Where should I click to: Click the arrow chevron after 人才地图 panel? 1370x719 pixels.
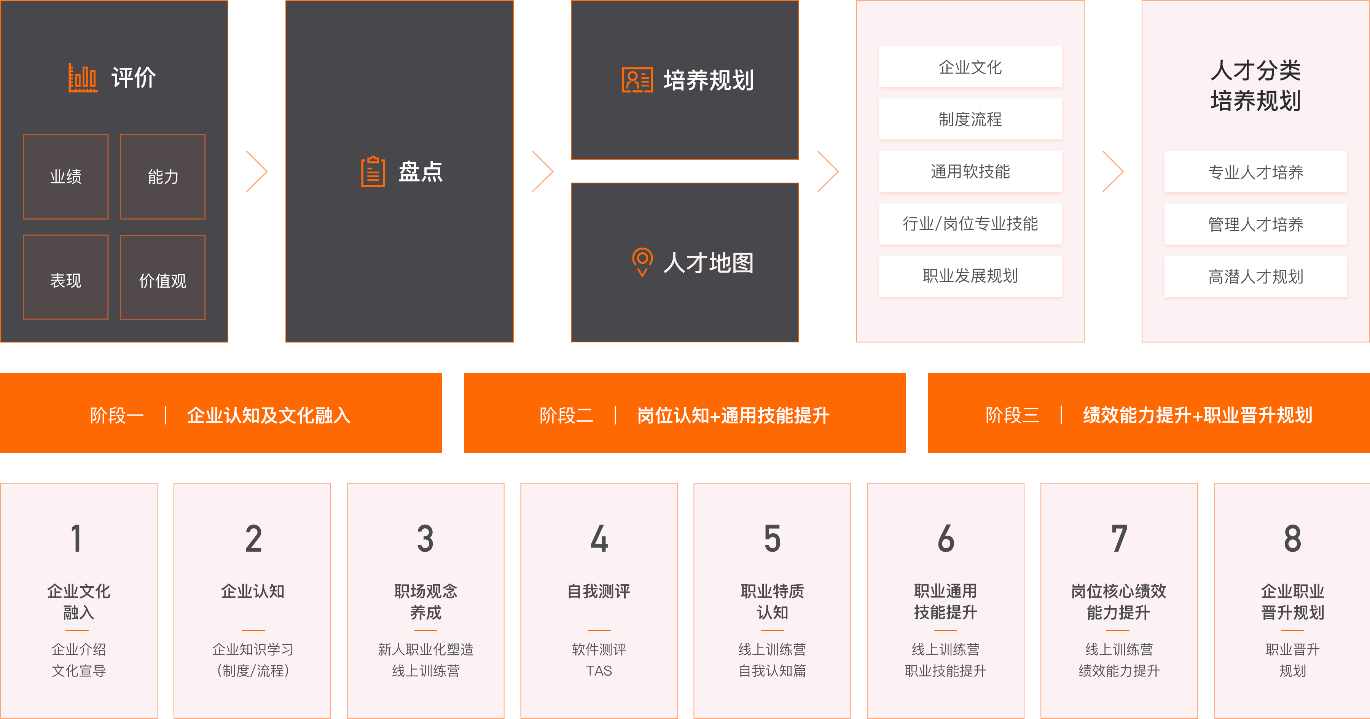point(828,171)
